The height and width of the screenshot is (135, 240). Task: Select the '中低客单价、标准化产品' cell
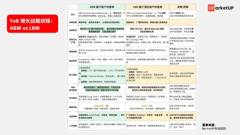pyautogui.click(x=147, y=41)
